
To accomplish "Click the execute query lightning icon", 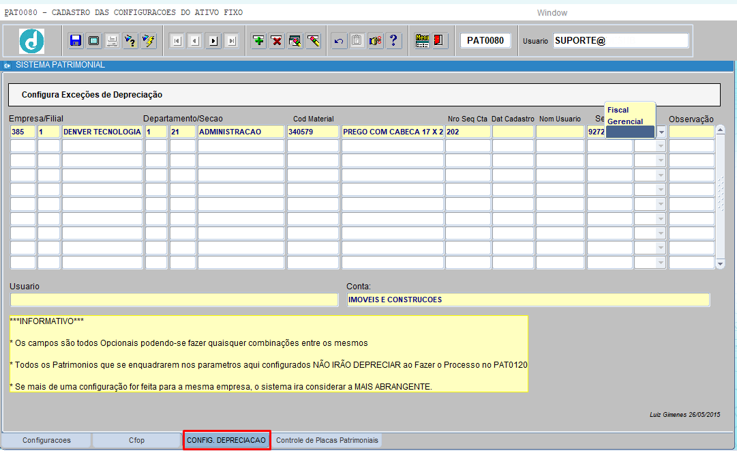I will point(149,41).
